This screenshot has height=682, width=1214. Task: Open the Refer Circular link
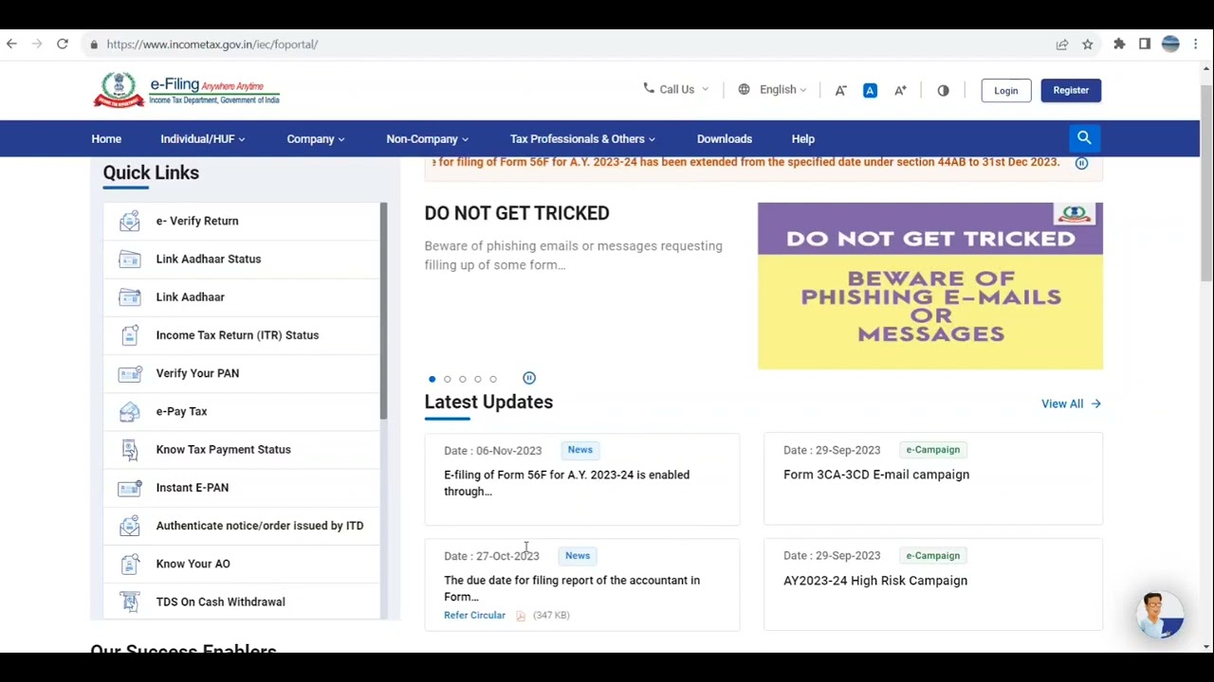[x=474, y=616]
